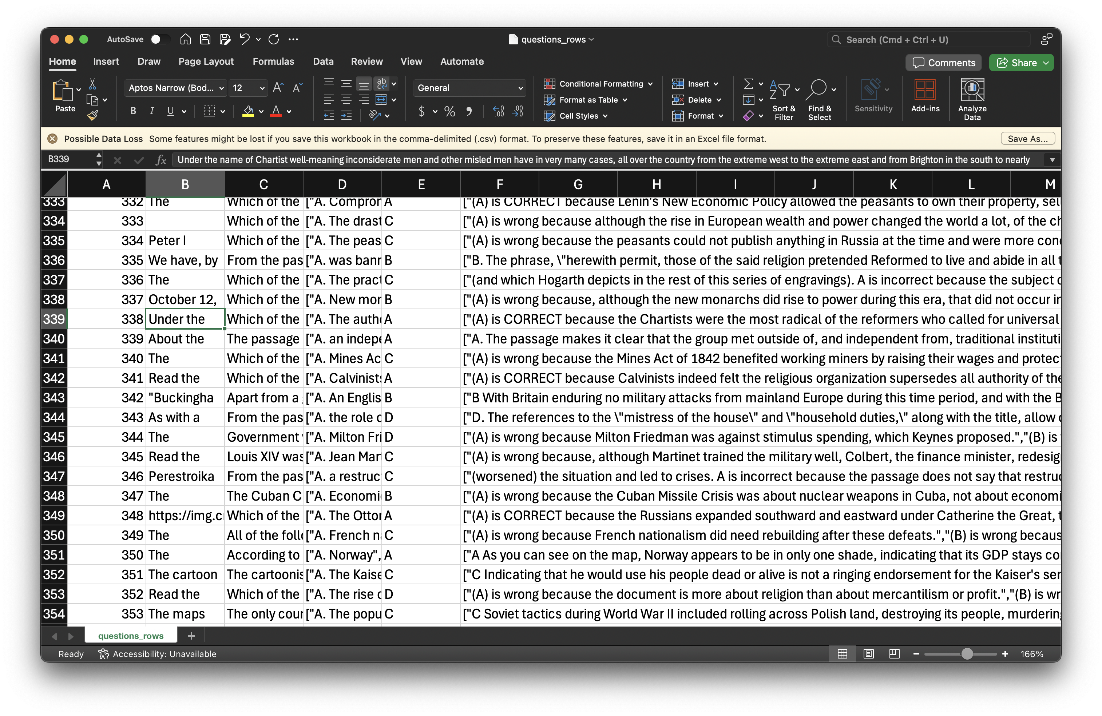
Task: Click the Redo circular arrow icon
Action: tap(274, 40)
